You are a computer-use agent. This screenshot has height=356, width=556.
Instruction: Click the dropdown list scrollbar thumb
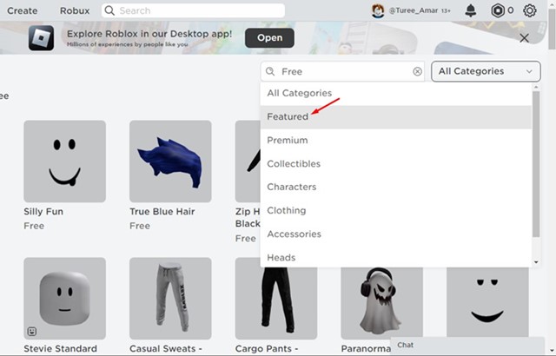(536, 164)
